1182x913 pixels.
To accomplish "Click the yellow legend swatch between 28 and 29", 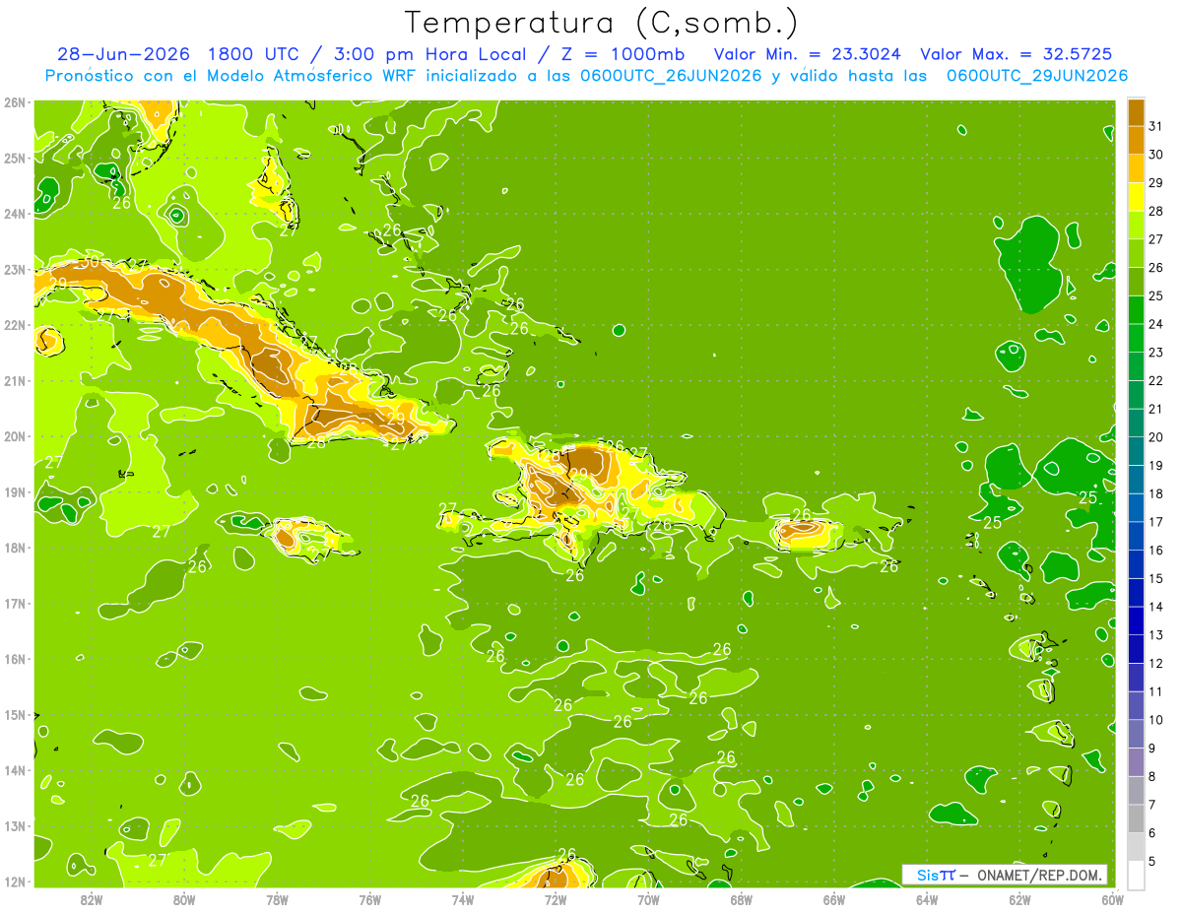I will pyautogui.click(x=1137, y=197).
